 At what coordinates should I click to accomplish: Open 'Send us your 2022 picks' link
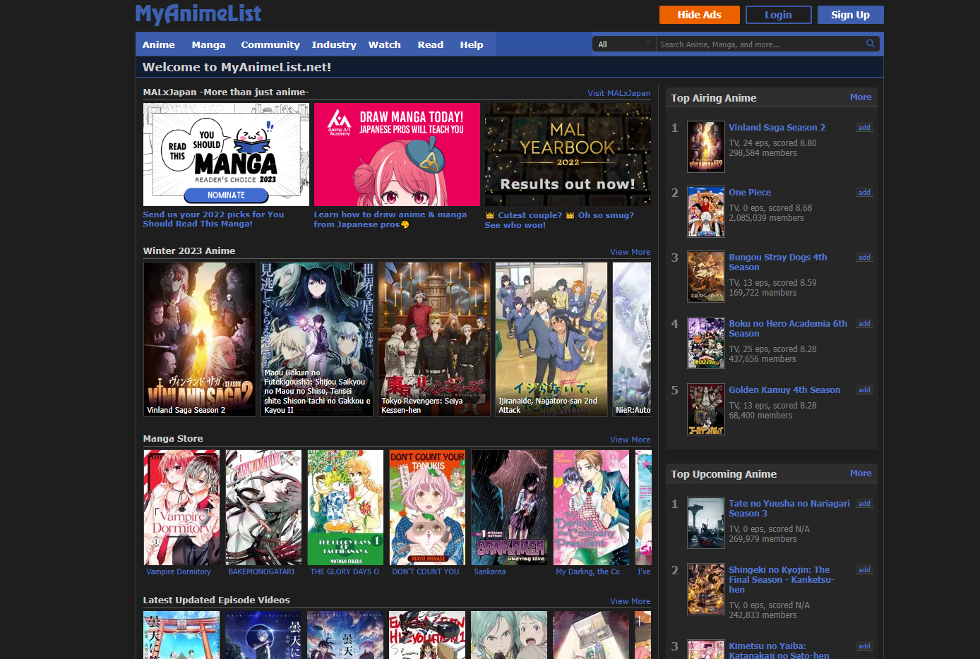pyautogui.click(x=213, y=219)
